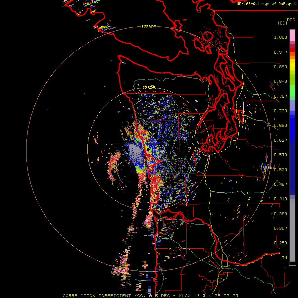Click the 100 NMI range ring label

(149, 26)
